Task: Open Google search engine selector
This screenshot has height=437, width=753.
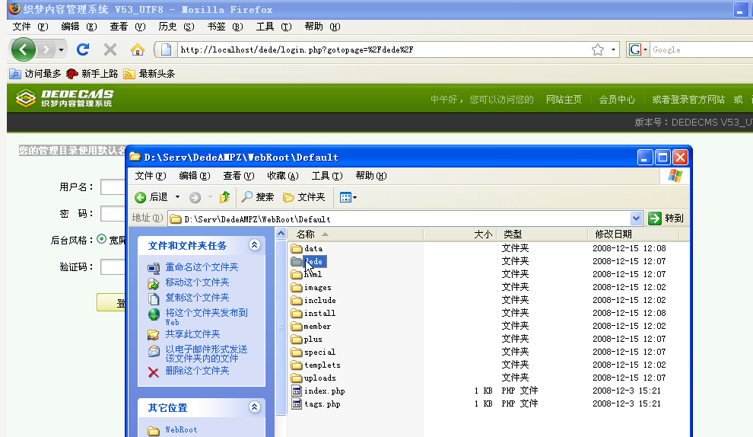Action: click(x=637, y=49)
